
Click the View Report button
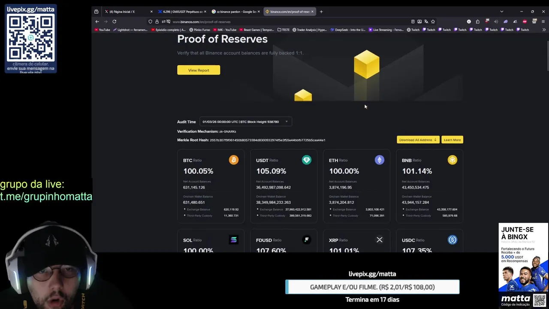click(x=199, y=70)
